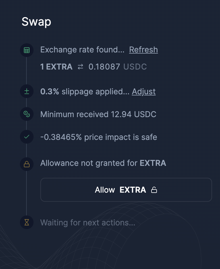Click the price impact is safe message
This screenshot has width=220, height=269.
coord(99,137)
